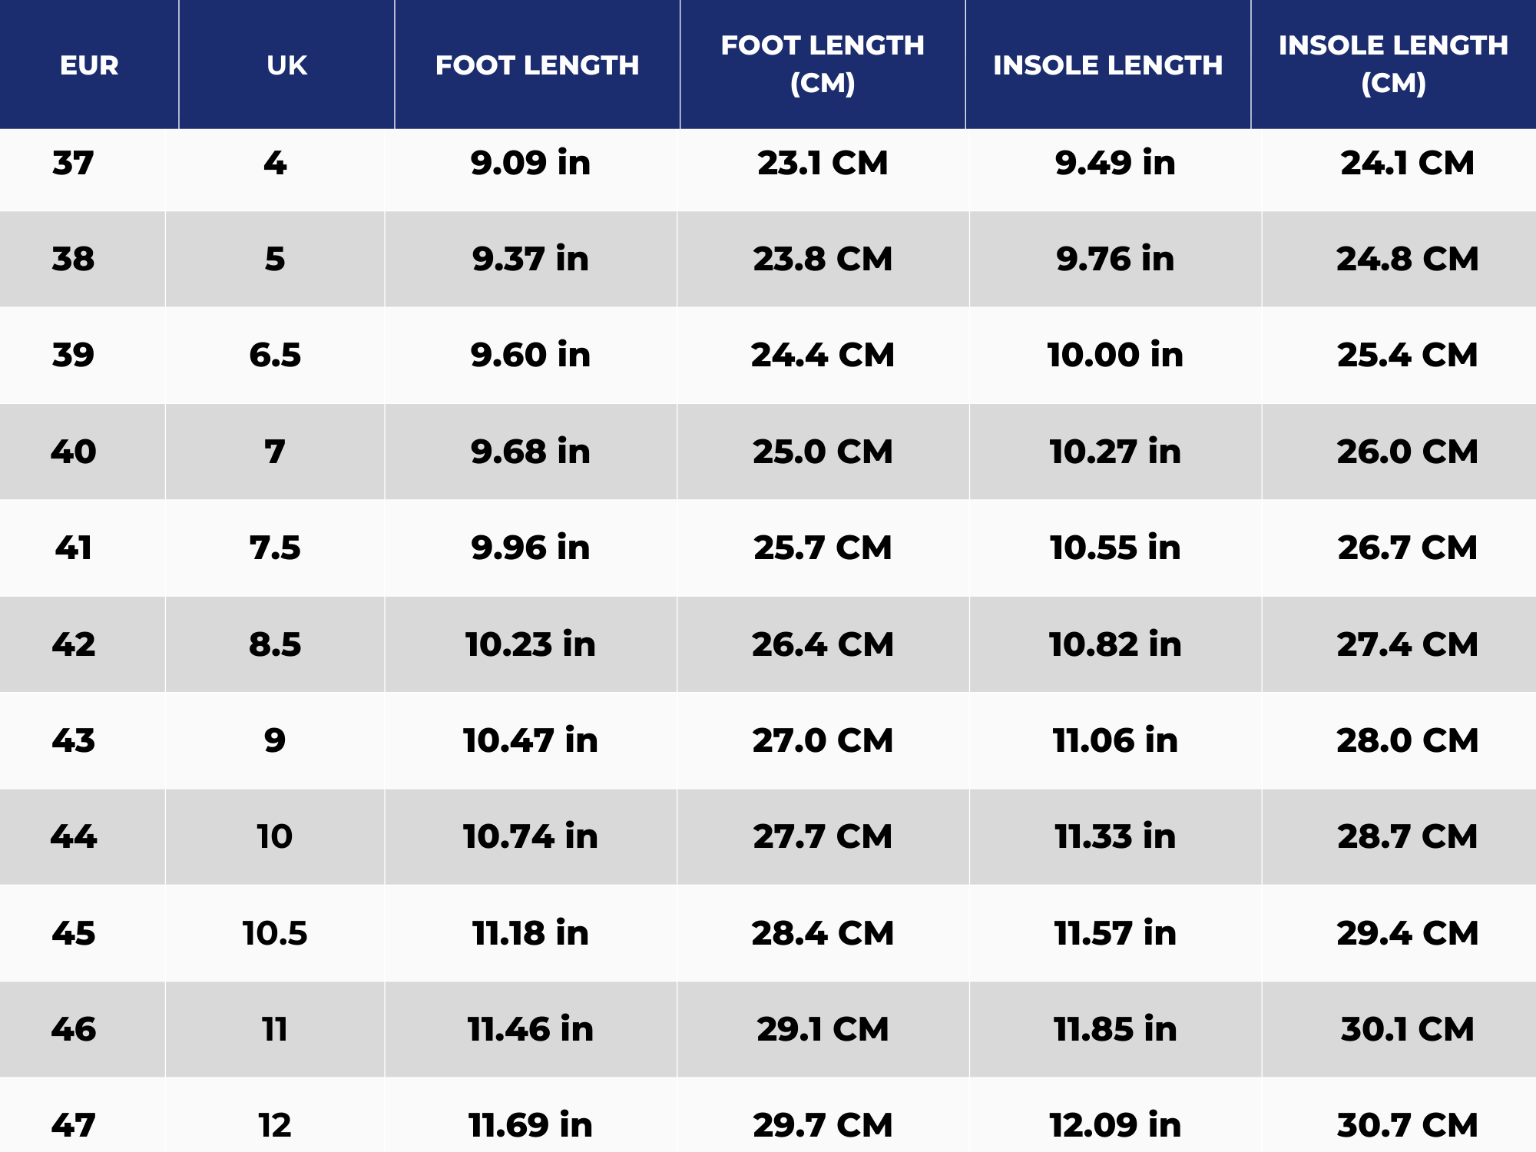Click the UK column header
Screen dimensions: 1536x1152
click(x=286, y=65)
